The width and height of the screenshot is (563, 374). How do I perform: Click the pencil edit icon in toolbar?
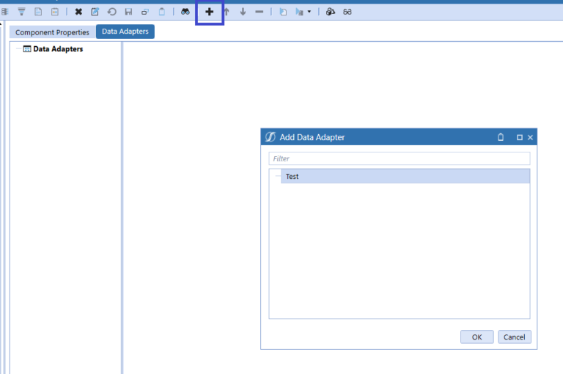pyautogui.click(x=95, y=12)
